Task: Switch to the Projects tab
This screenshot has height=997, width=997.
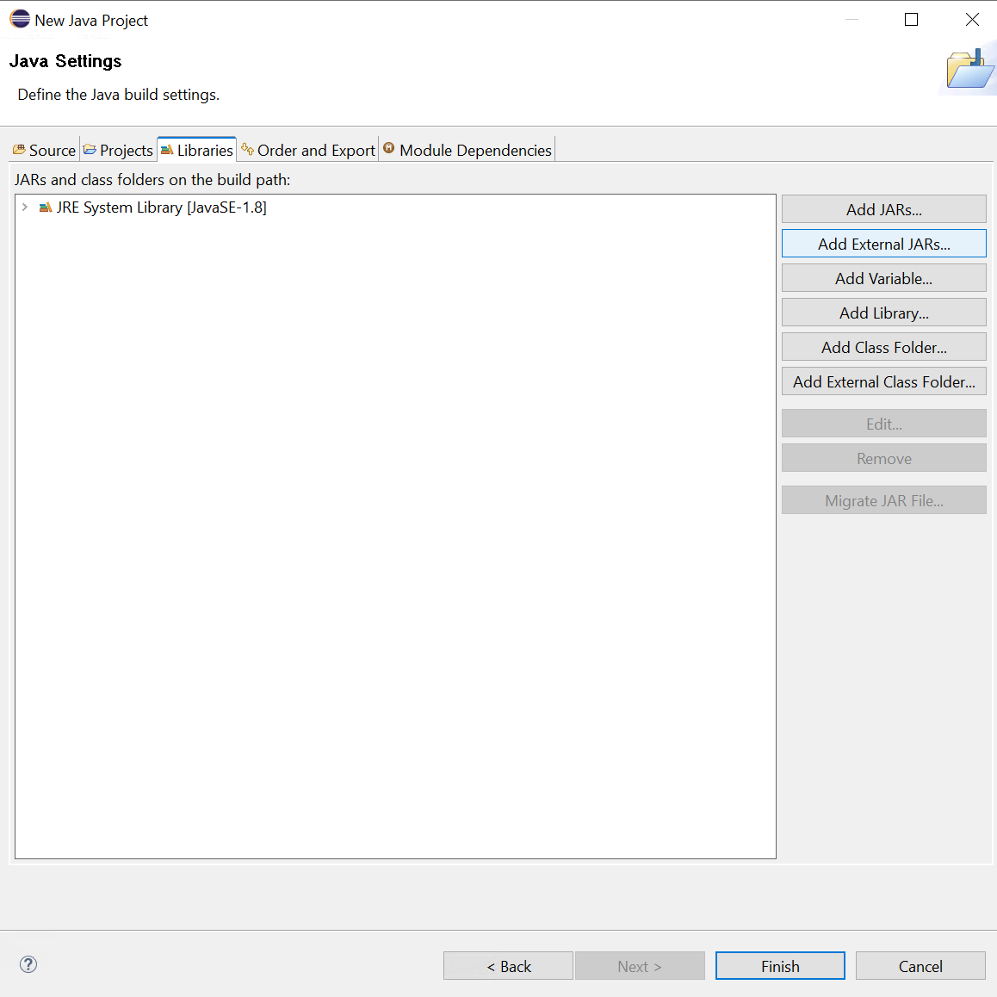Action: click(118, 150)
